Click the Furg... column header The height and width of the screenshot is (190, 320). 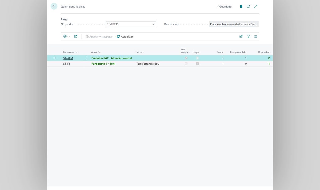(x=196, y=52)
